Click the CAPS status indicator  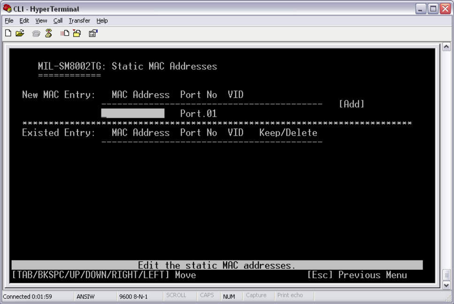[207, 296]
